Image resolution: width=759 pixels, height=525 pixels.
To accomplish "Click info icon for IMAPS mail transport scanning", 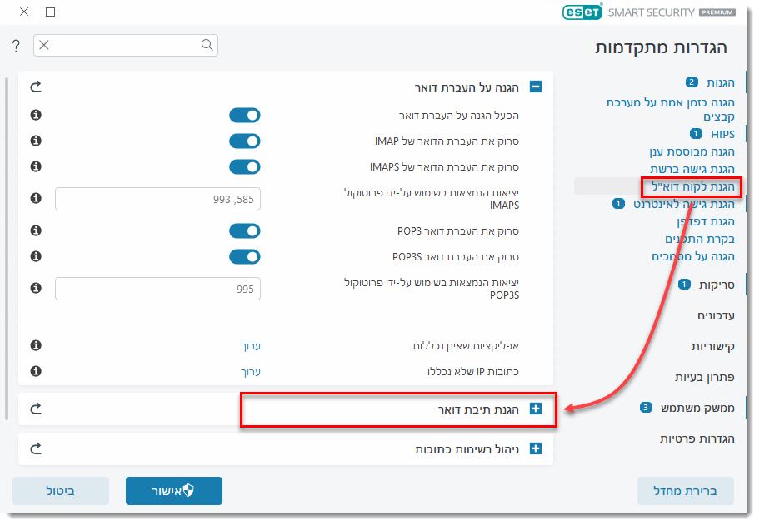I will click(36, 166).
